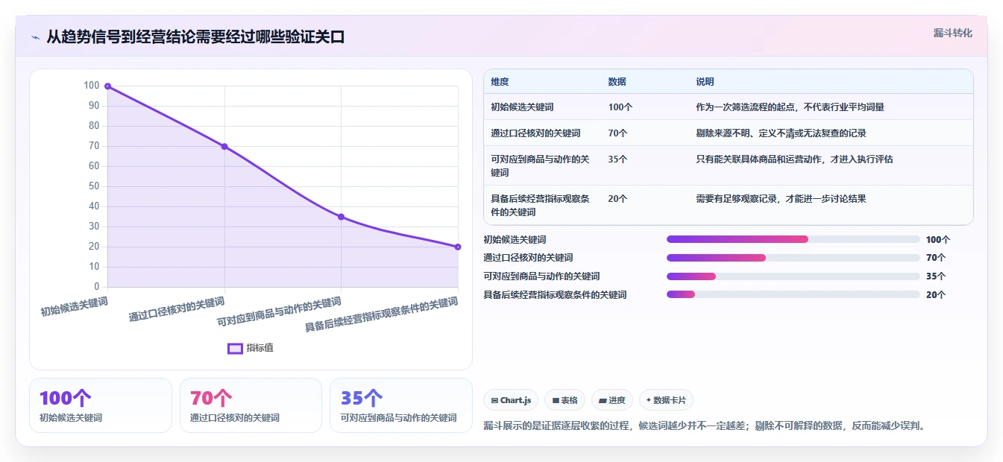Click the 漏斗转化 label in the header

pos(952,33)
